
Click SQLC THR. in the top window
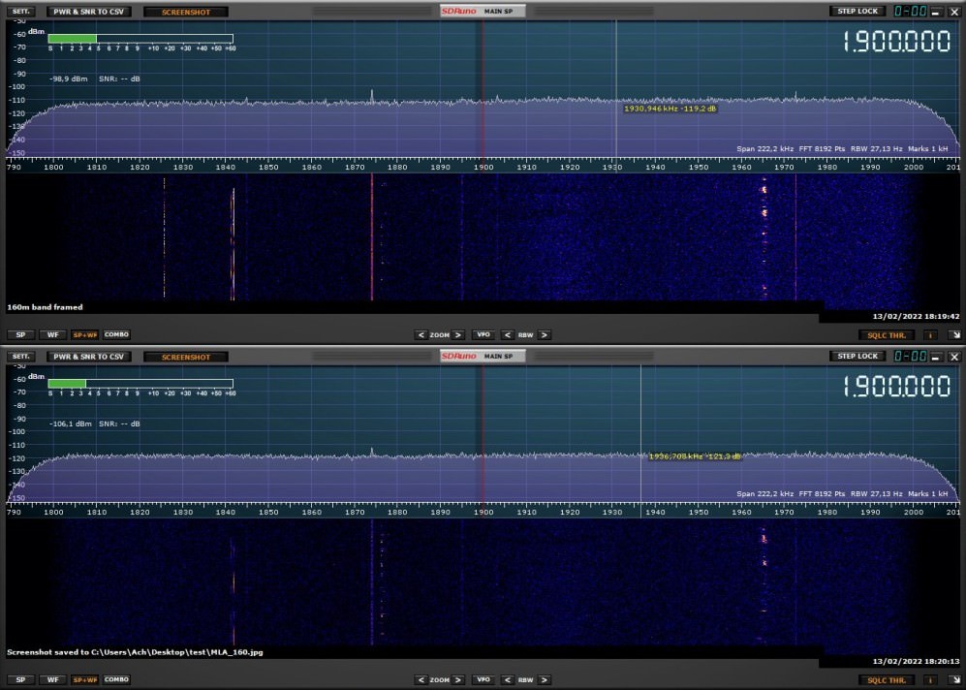(886, 335)
